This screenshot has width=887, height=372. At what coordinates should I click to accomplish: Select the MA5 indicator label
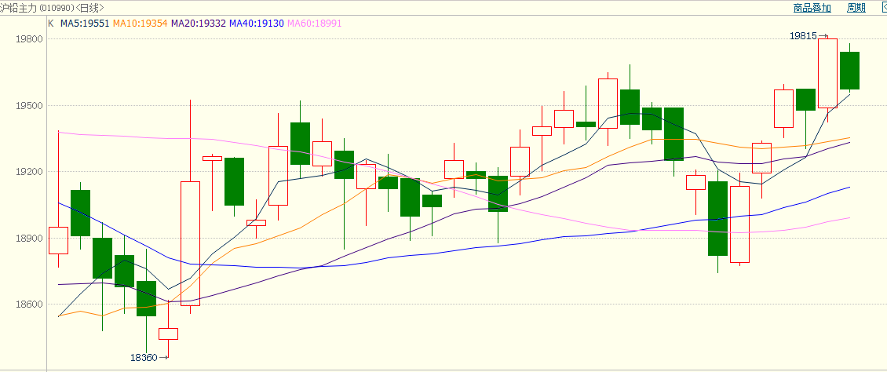85,24
